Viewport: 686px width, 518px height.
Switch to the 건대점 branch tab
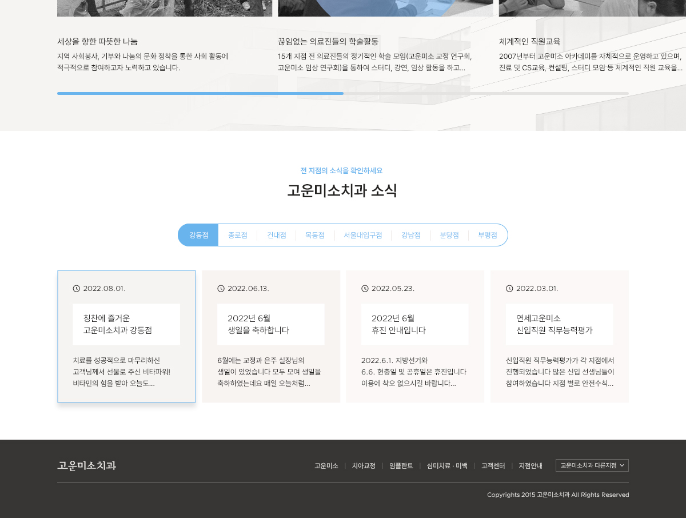click(276, 235)
